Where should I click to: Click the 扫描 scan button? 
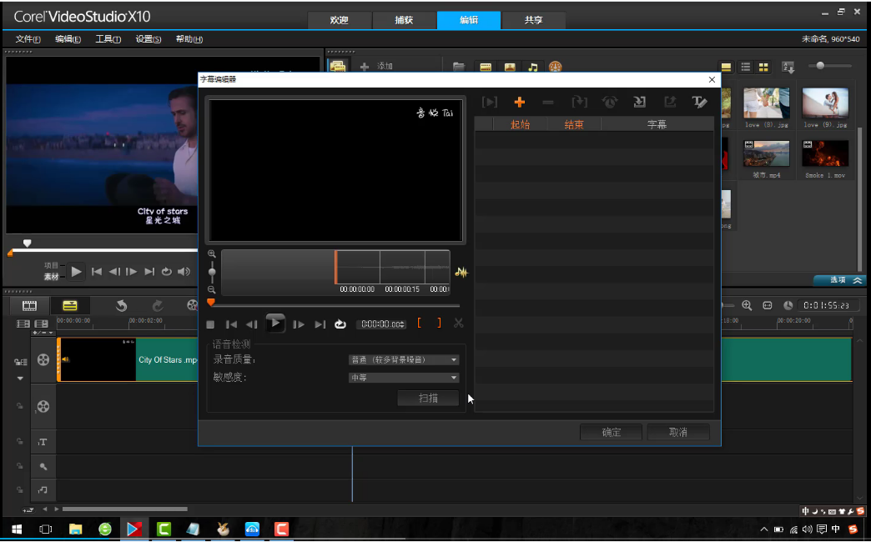click(428, 399)
